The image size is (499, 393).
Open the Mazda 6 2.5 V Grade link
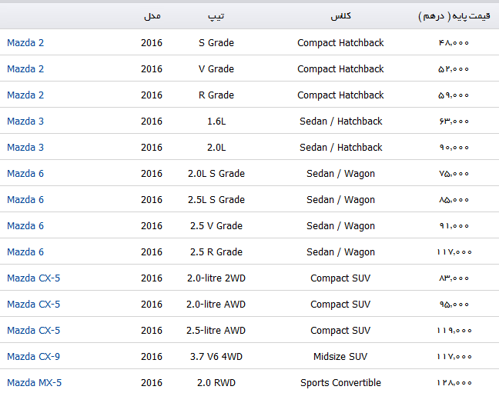click(x=25, y=225)
